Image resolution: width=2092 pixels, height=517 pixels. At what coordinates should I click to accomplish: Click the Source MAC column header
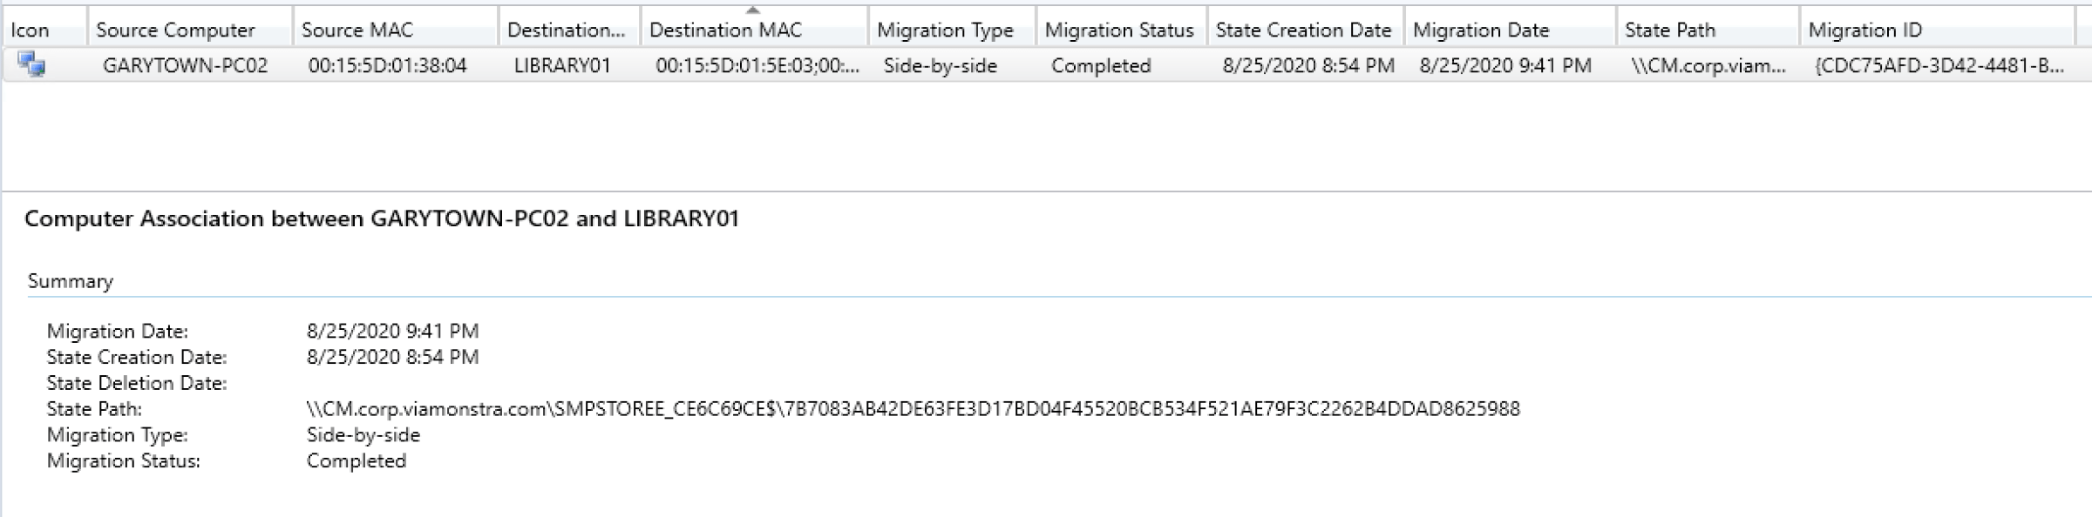click(357, 29)
